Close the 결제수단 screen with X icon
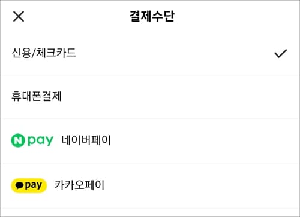300x217 pixels. pyautogui.click(x=19, y=16)
